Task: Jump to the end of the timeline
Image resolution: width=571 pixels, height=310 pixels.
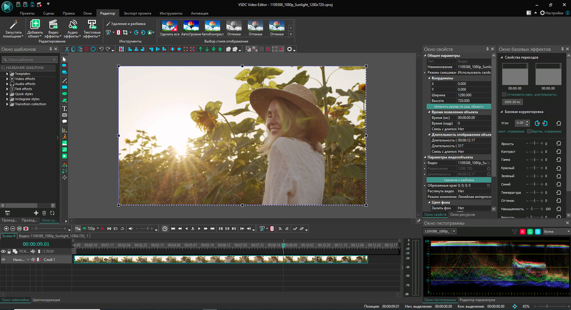Action: coord(212,229)
